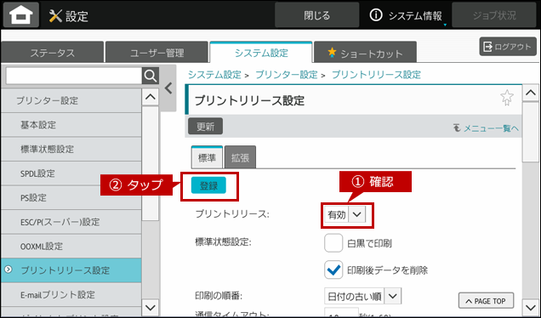The image size is (541, 318).
Task: Switch to the ユーザー管理 tab
Action: click(x=157, y=53)
